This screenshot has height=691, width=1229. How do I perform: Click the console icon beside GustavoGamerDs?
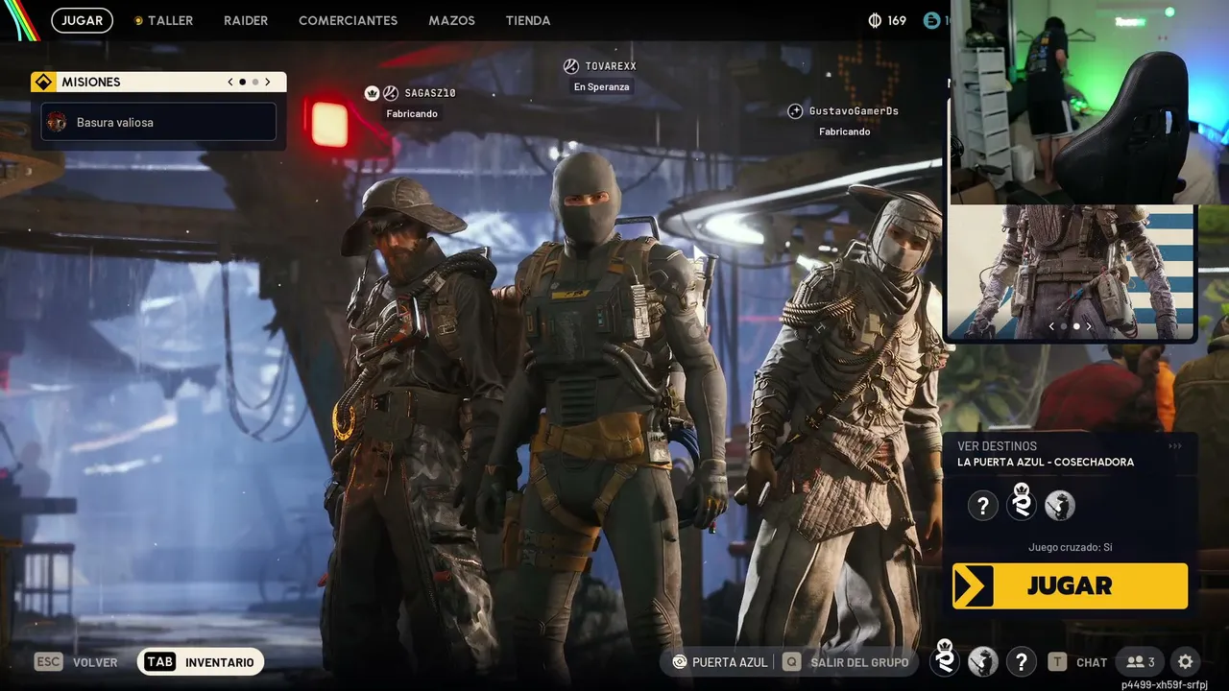click(x=795, y=111)
